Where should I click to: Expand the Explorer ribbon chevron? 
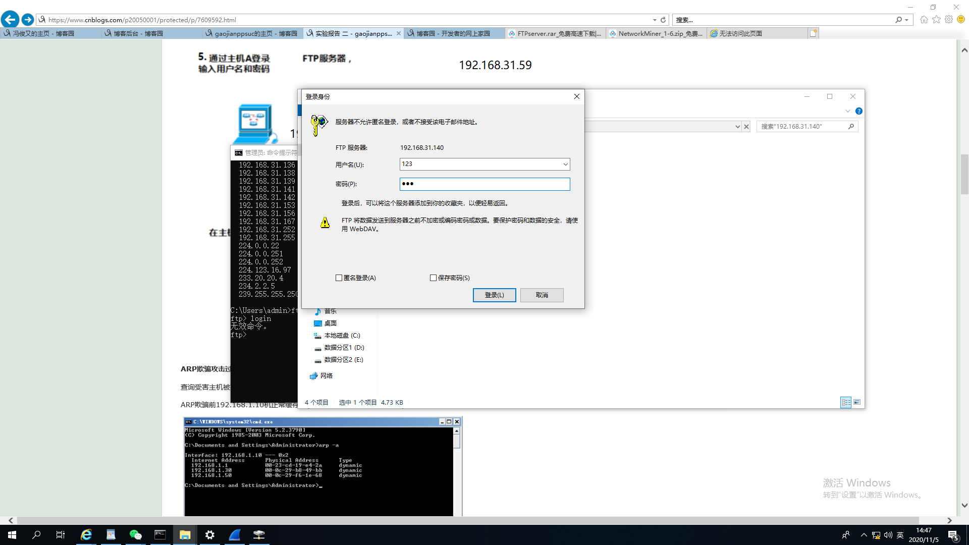pyautogui.click(x=847, y=111)
